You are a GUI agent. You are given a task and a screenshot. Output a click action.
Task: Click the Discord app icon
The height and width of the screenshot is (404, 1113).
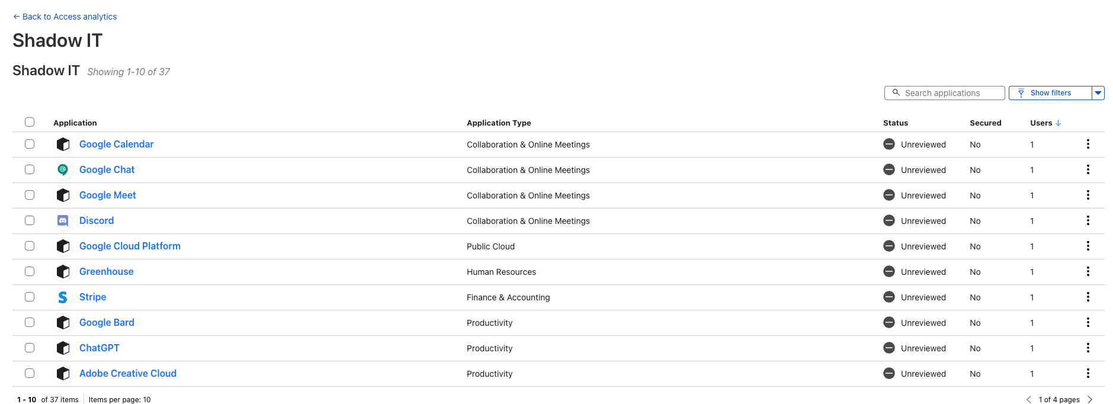pos(63,221)
